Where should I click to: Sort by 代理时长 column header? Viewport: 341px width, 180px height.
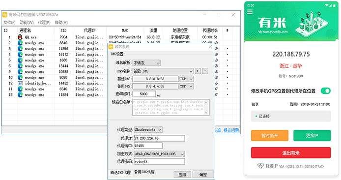coord(210,30)
